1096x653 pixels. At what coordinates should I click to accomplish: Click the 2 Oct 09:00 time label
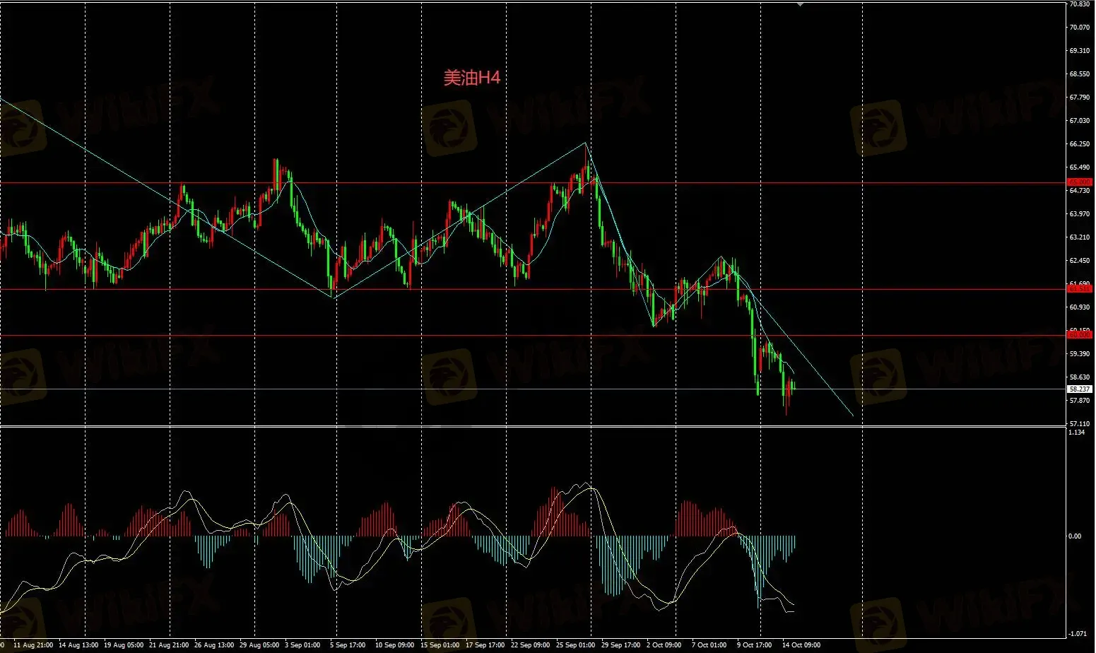[664, 645]
